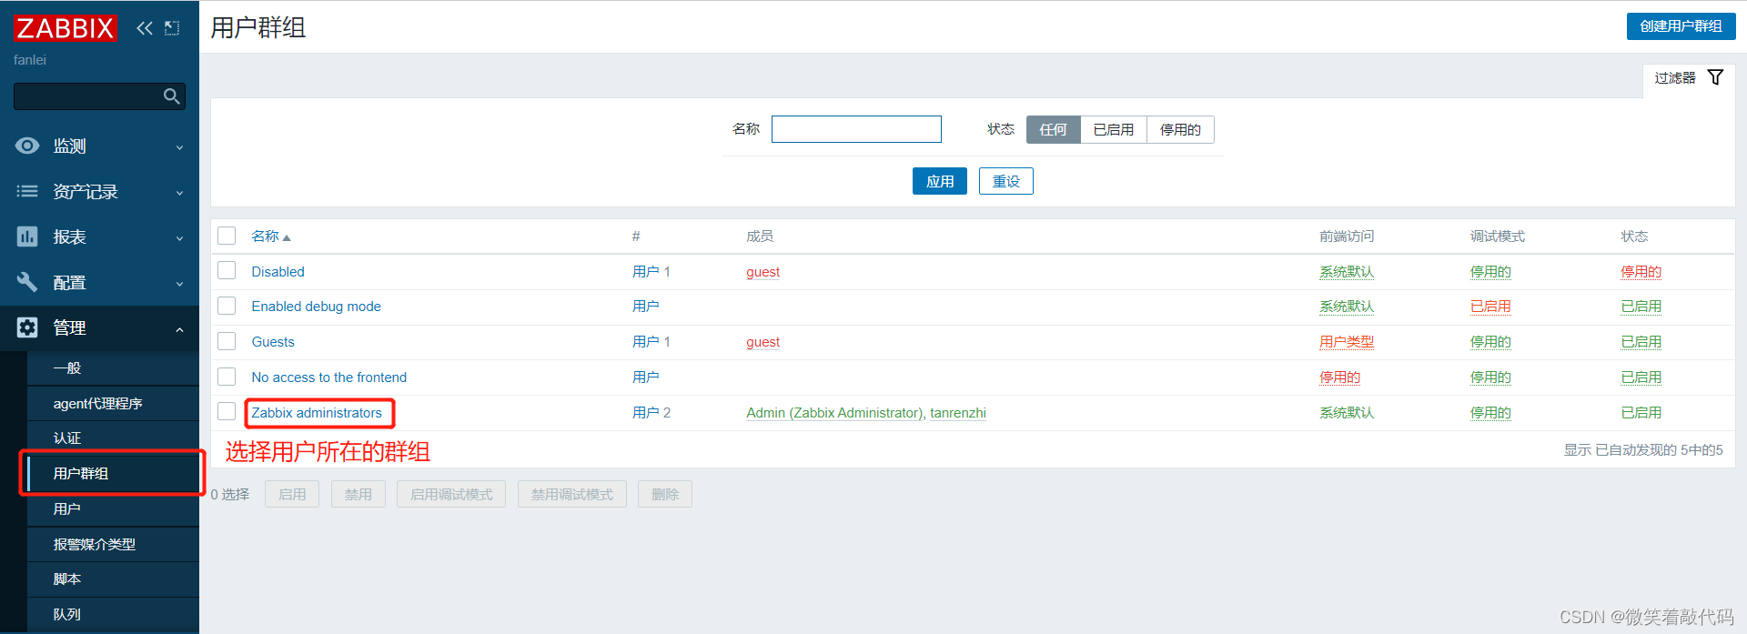Click the sidebar search magnifier icon
The width and height of the screenshot is (1747, 634).
(171, 96)
